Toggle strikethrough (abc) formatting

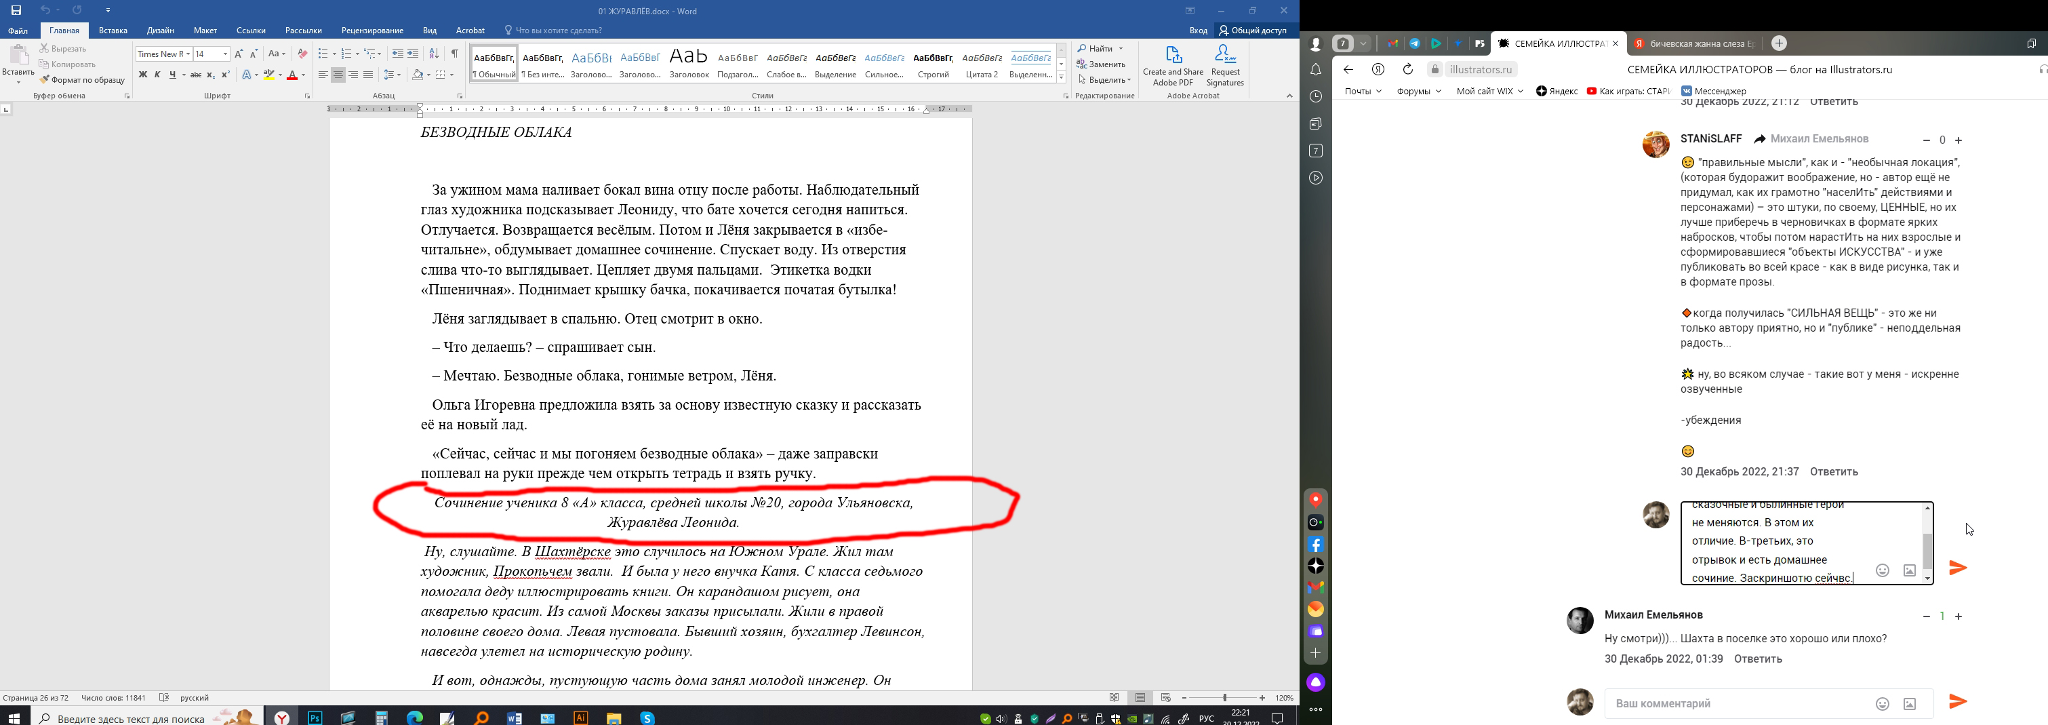(x=195, y=75)
